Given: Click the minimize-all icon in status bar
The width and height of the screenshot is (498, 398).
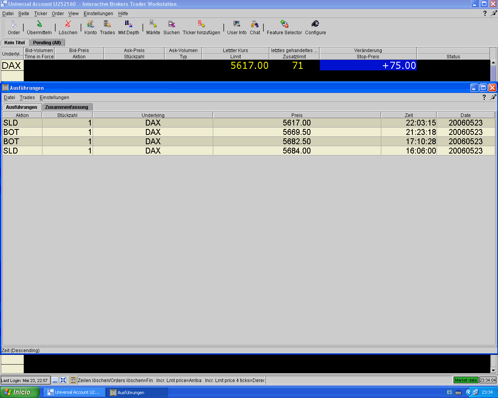Looking at the screenshot, I should 55,380.
